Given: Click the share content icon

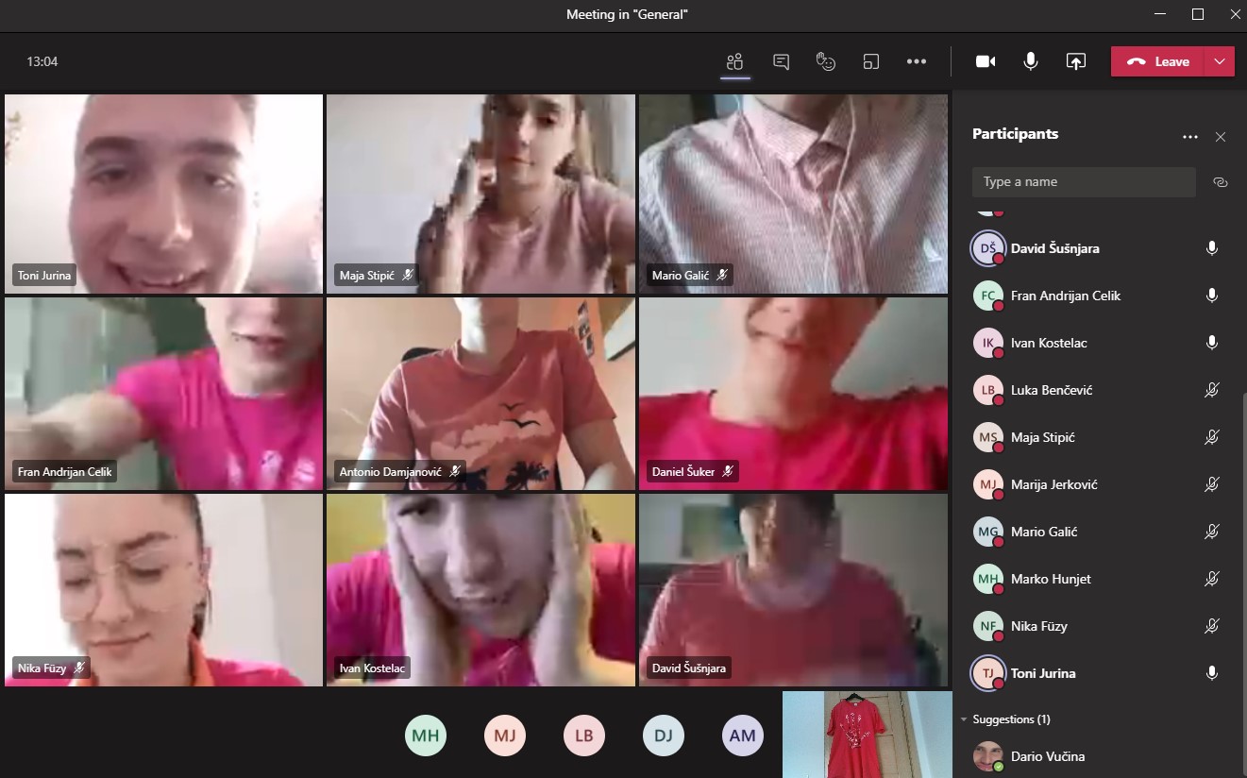Looking at the screenshot, I should click(x=1075, y=61).
